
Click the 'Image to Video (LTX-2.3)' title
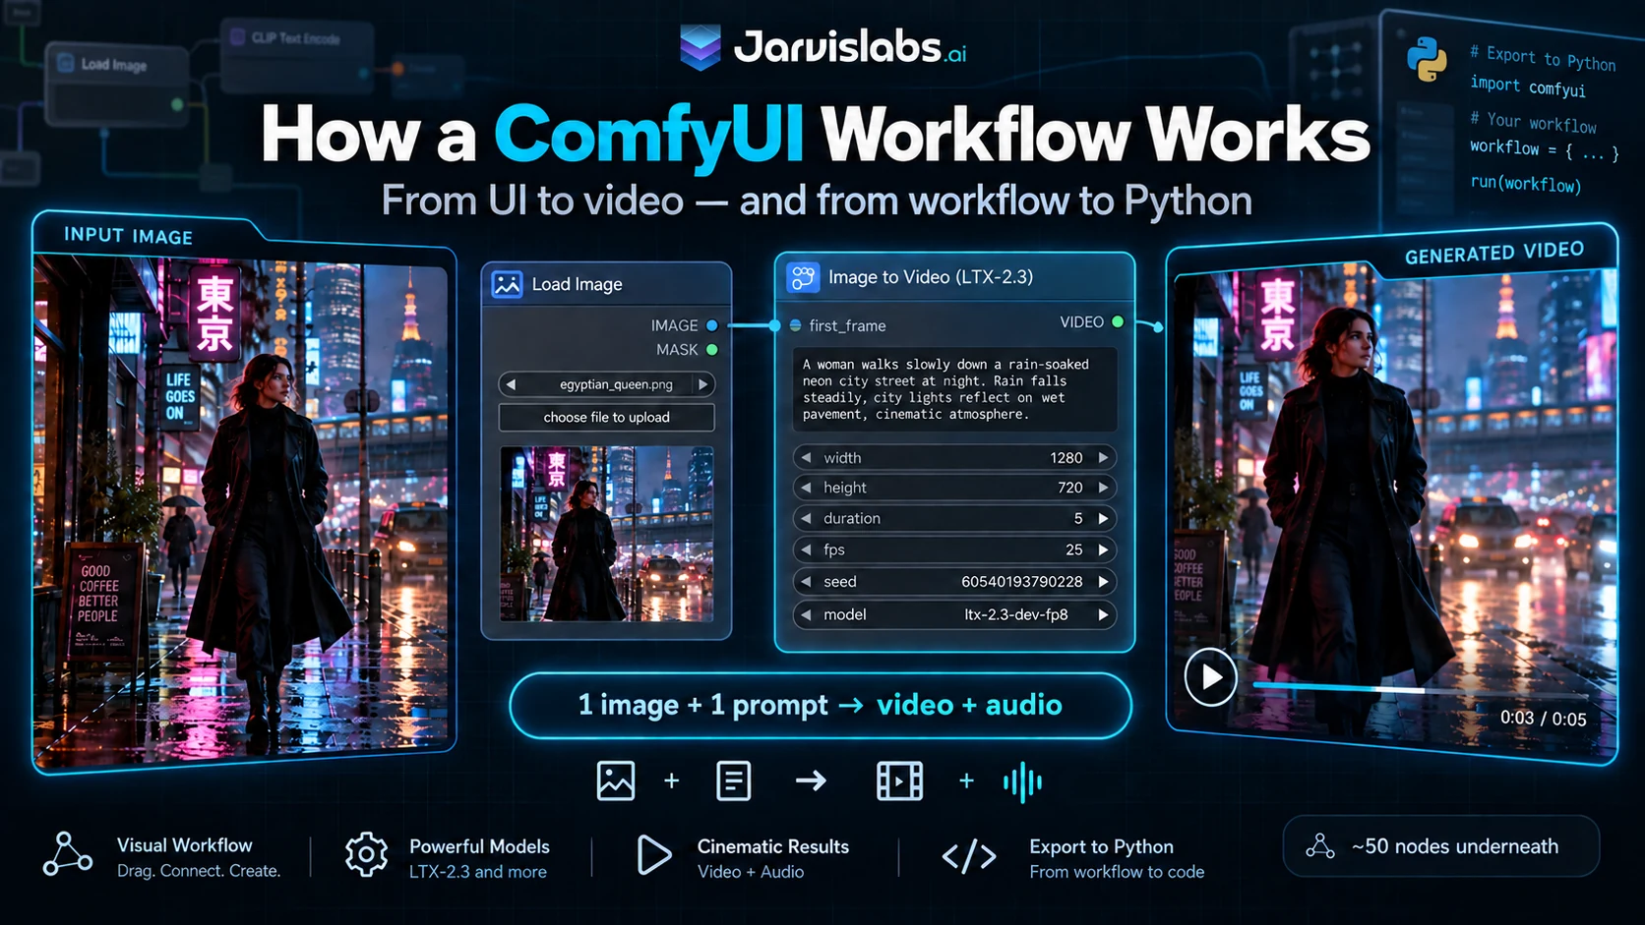tap(931, 277)
